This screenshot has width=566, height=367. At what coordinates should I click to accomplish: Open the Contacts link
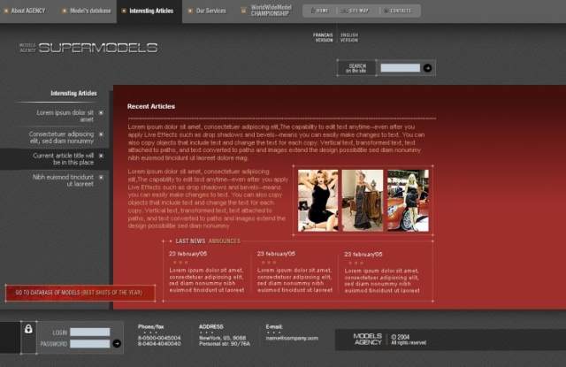[397, 11]
